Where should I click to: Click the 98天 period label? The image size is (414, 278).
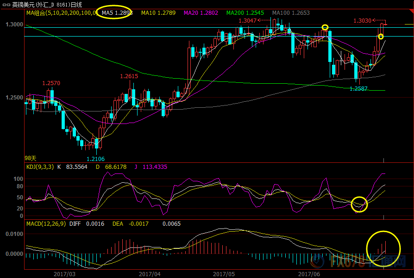31,158
